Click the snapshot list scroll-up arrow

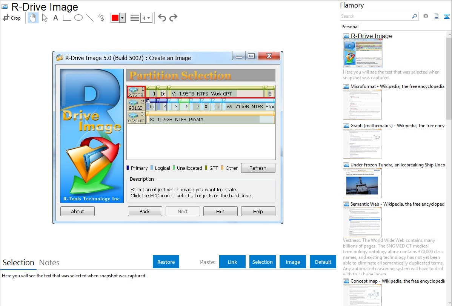pos(449,35)
